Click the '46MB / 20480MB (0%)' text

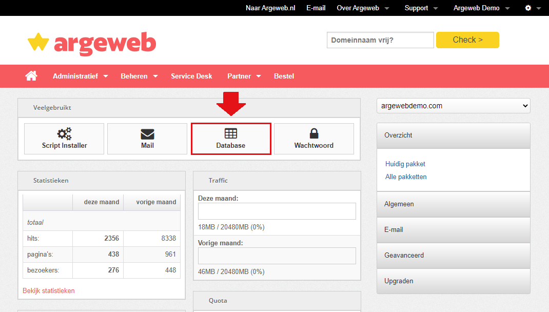pyautogui.click(x=231, y=272)
